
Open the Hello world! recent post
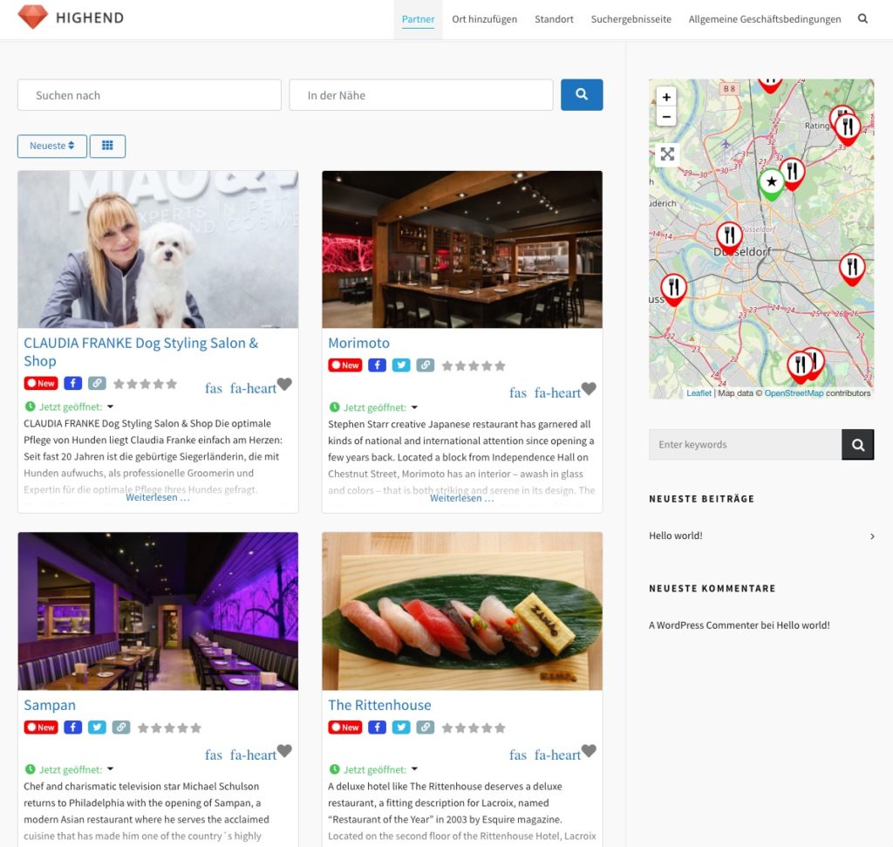click(676, 536)
